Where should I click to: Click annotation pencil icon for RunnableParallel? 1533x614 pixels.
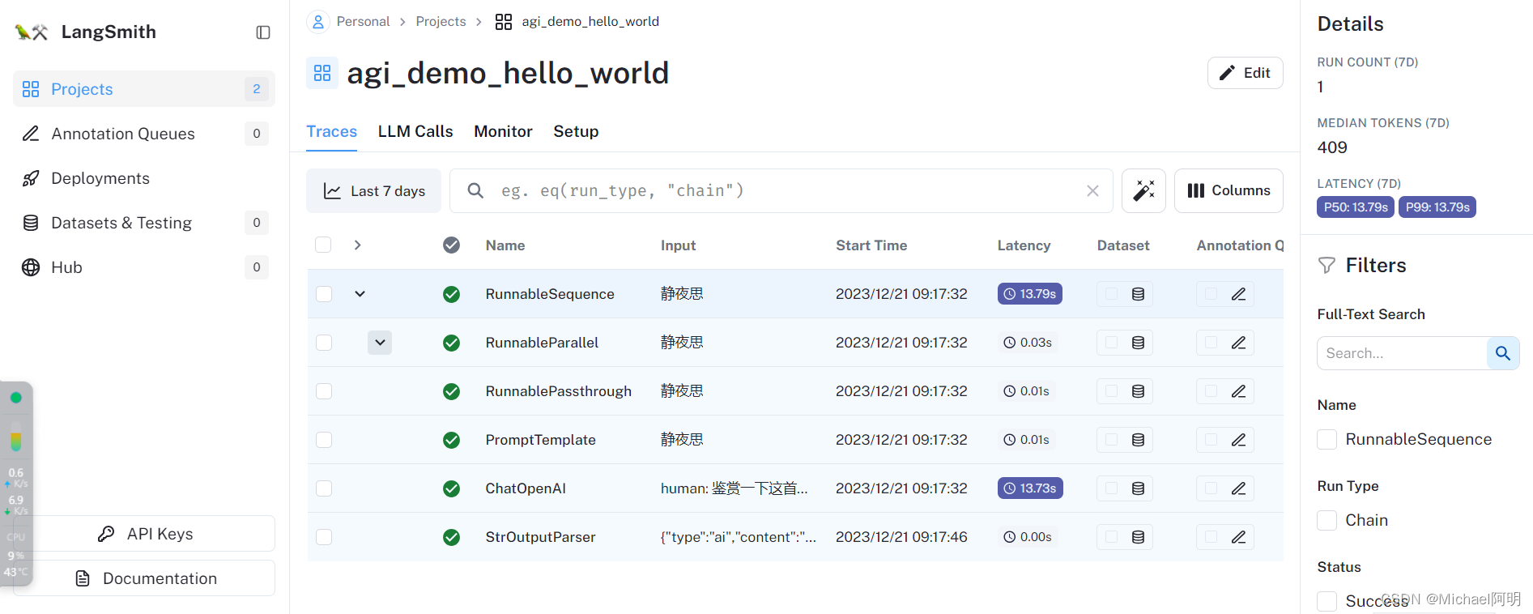pos(1238,343)
